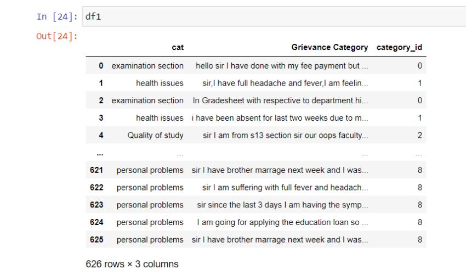The height and width of the screenshot is (275, 466).
Task: Select row index 621 label
Action: (x=96, y=170)
